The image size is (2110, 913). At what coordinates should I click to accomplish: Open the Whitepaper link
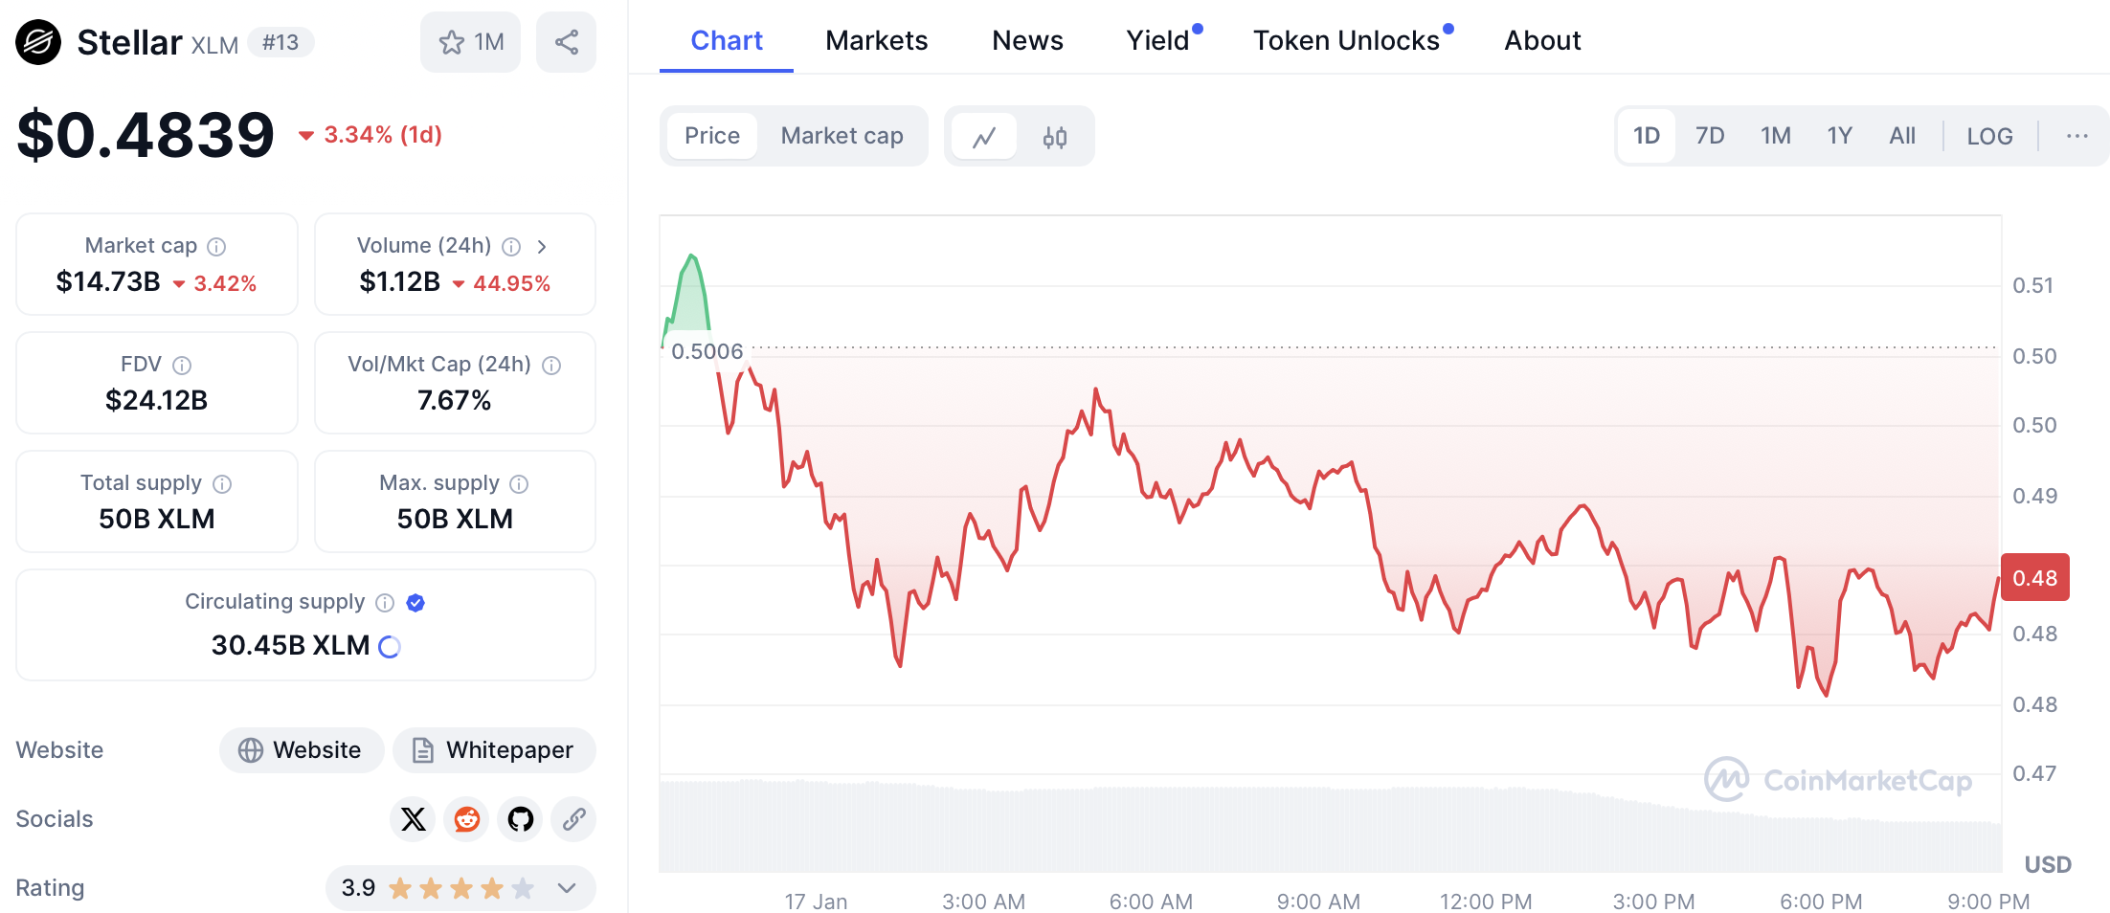pos(494,750)
